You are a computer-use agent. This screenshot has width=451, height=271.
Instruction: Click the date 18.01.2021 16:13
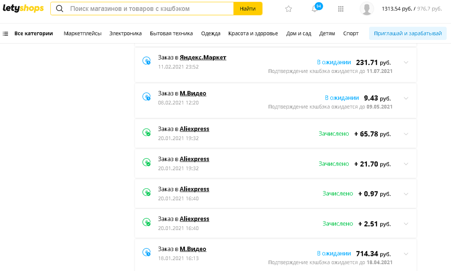[178, 258]
